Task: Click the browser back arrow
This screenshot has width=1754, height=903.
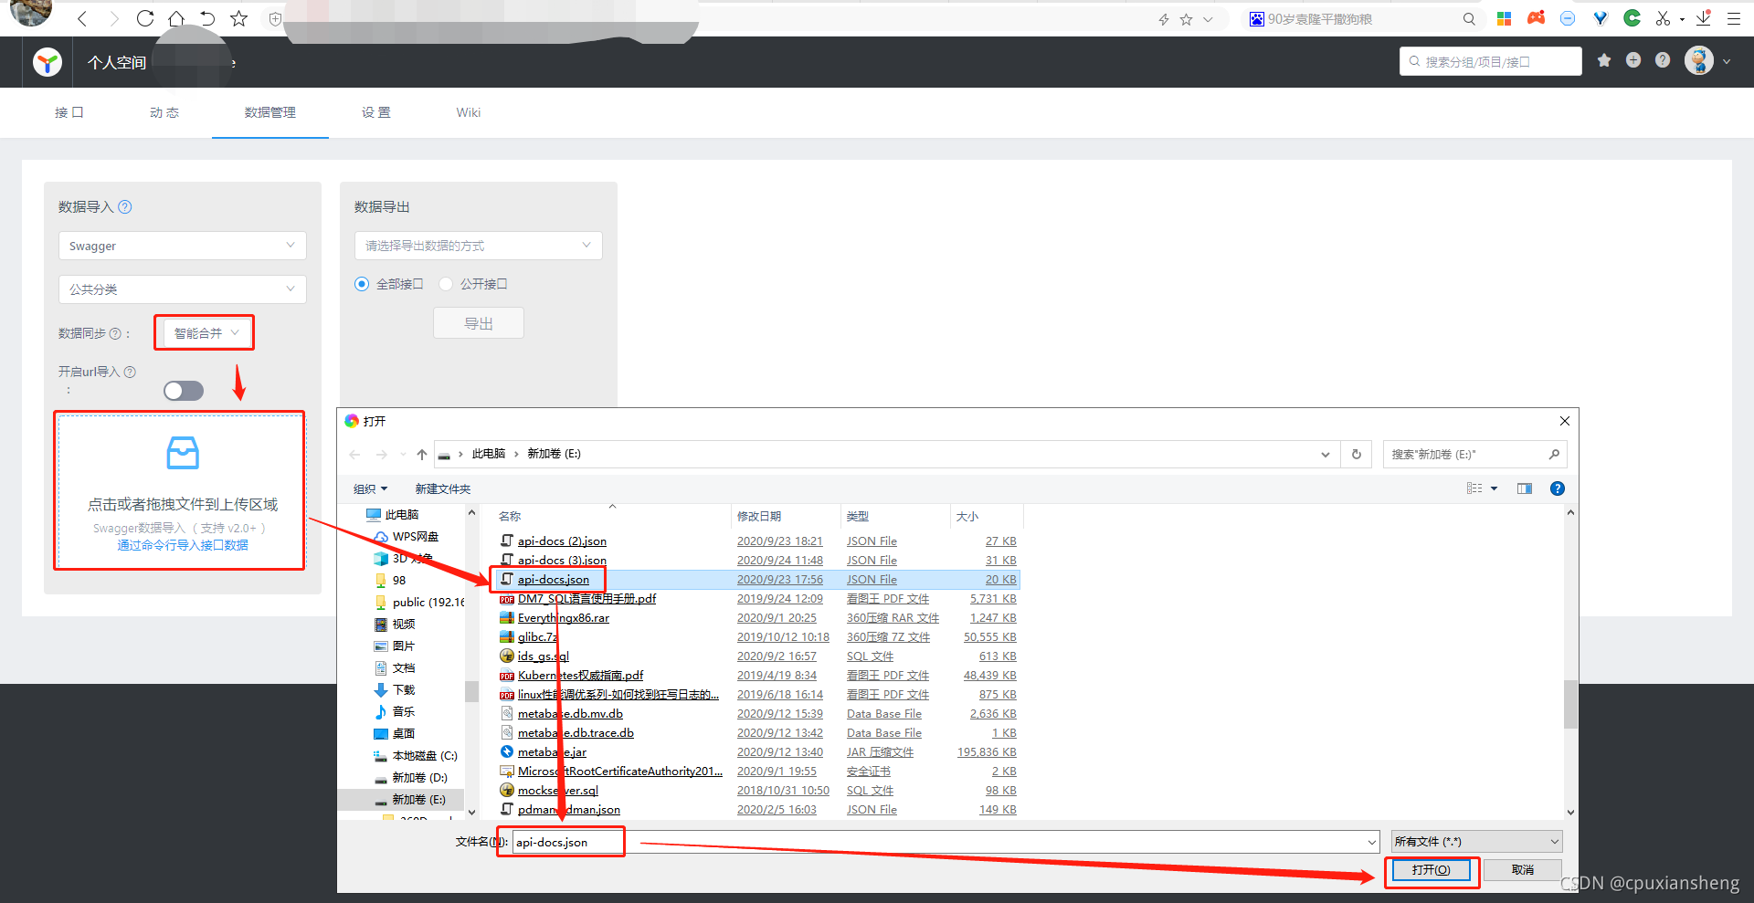Action: point(82,18)
